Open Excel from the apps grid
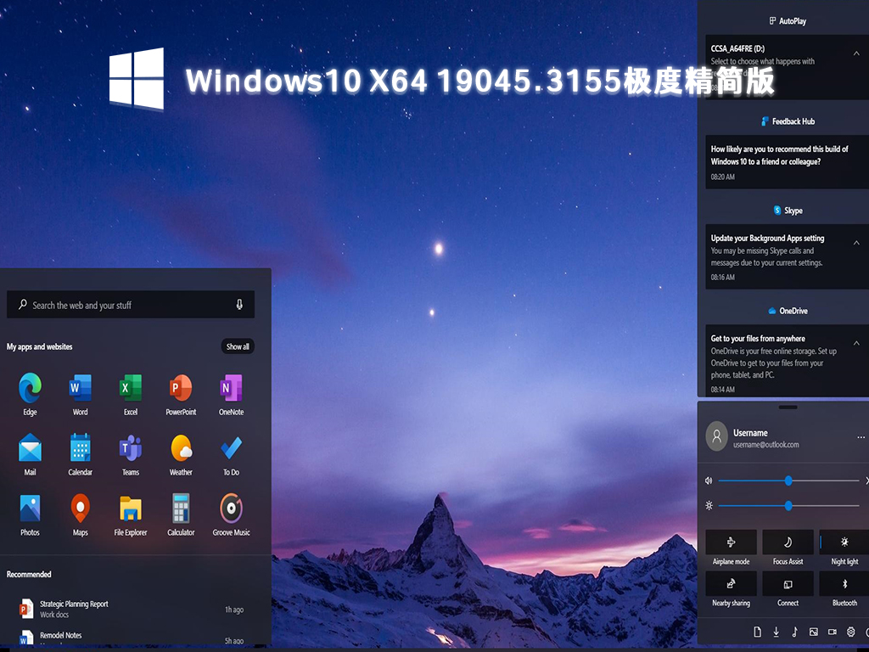 (x=130, y=394)
